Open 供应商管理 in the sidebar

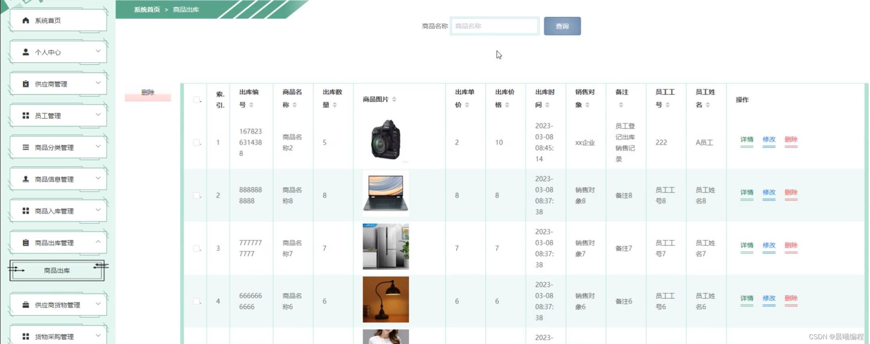[x=59, y=84]
